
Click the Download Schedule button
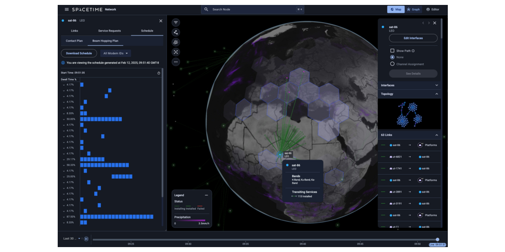[x=79, y=53]
